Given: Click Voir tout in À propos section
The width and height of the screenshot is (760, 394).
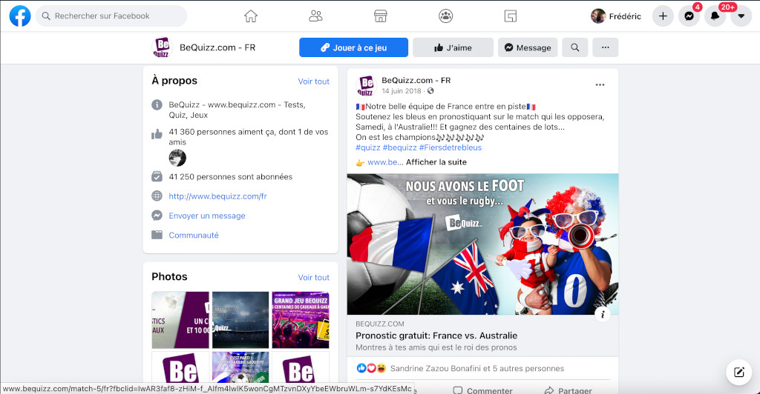Looking at the screenshot, I should pos(313,81).
